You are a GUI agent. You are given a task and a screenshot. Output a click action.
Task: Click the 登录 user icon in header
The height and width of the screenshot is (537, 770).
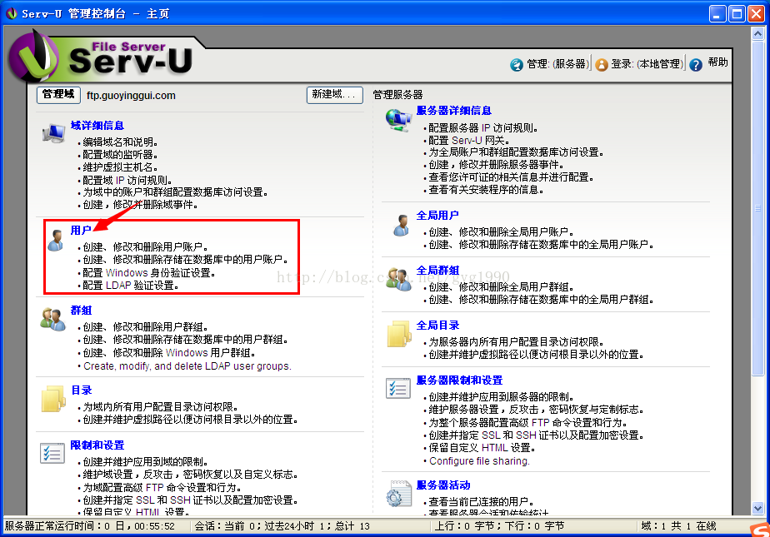602,65
